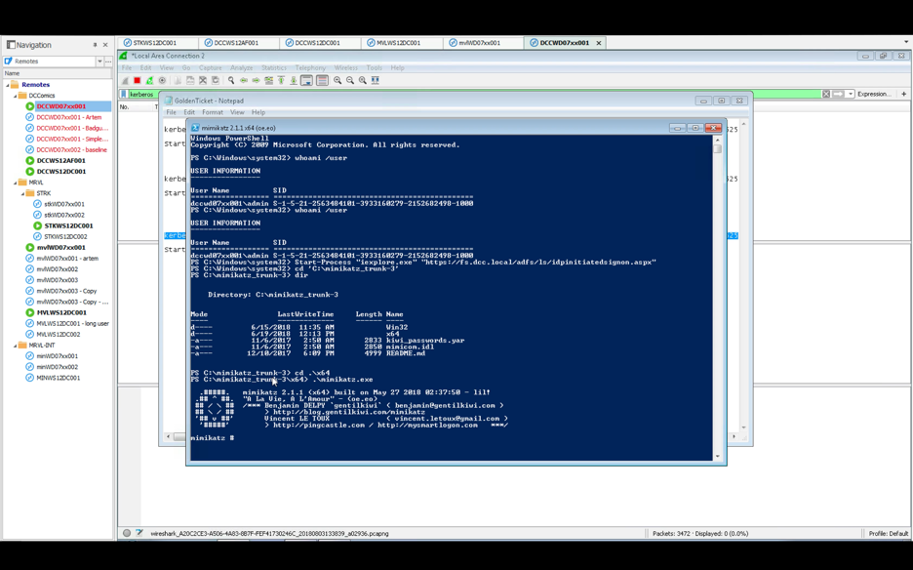Jump to the first packet
913x570 pixels.
281,80
